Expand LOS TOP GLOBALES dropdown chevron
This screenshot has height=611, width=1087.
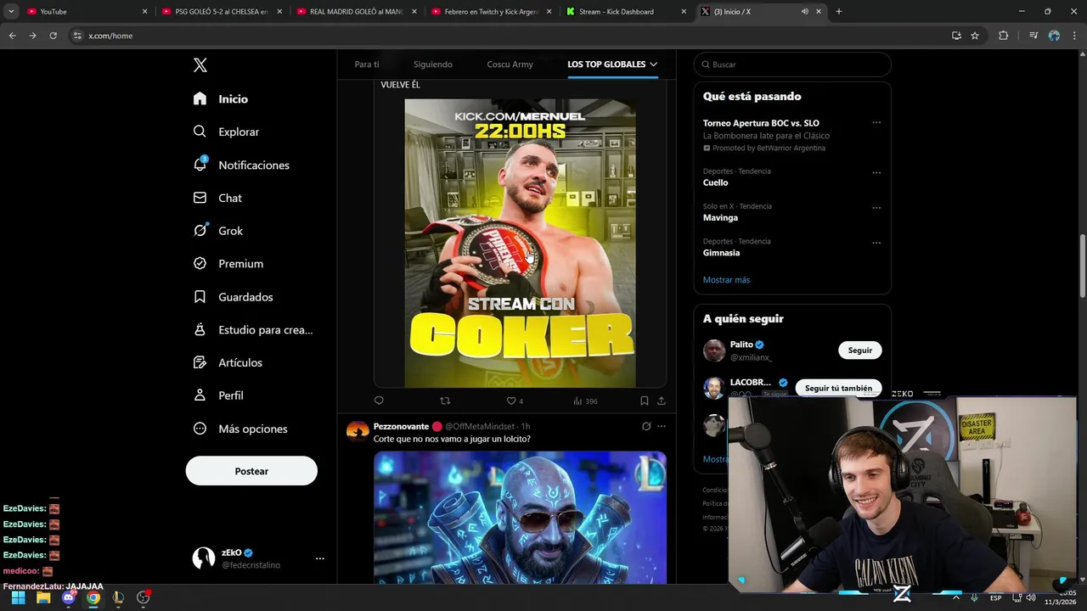[x=653, y=64]
